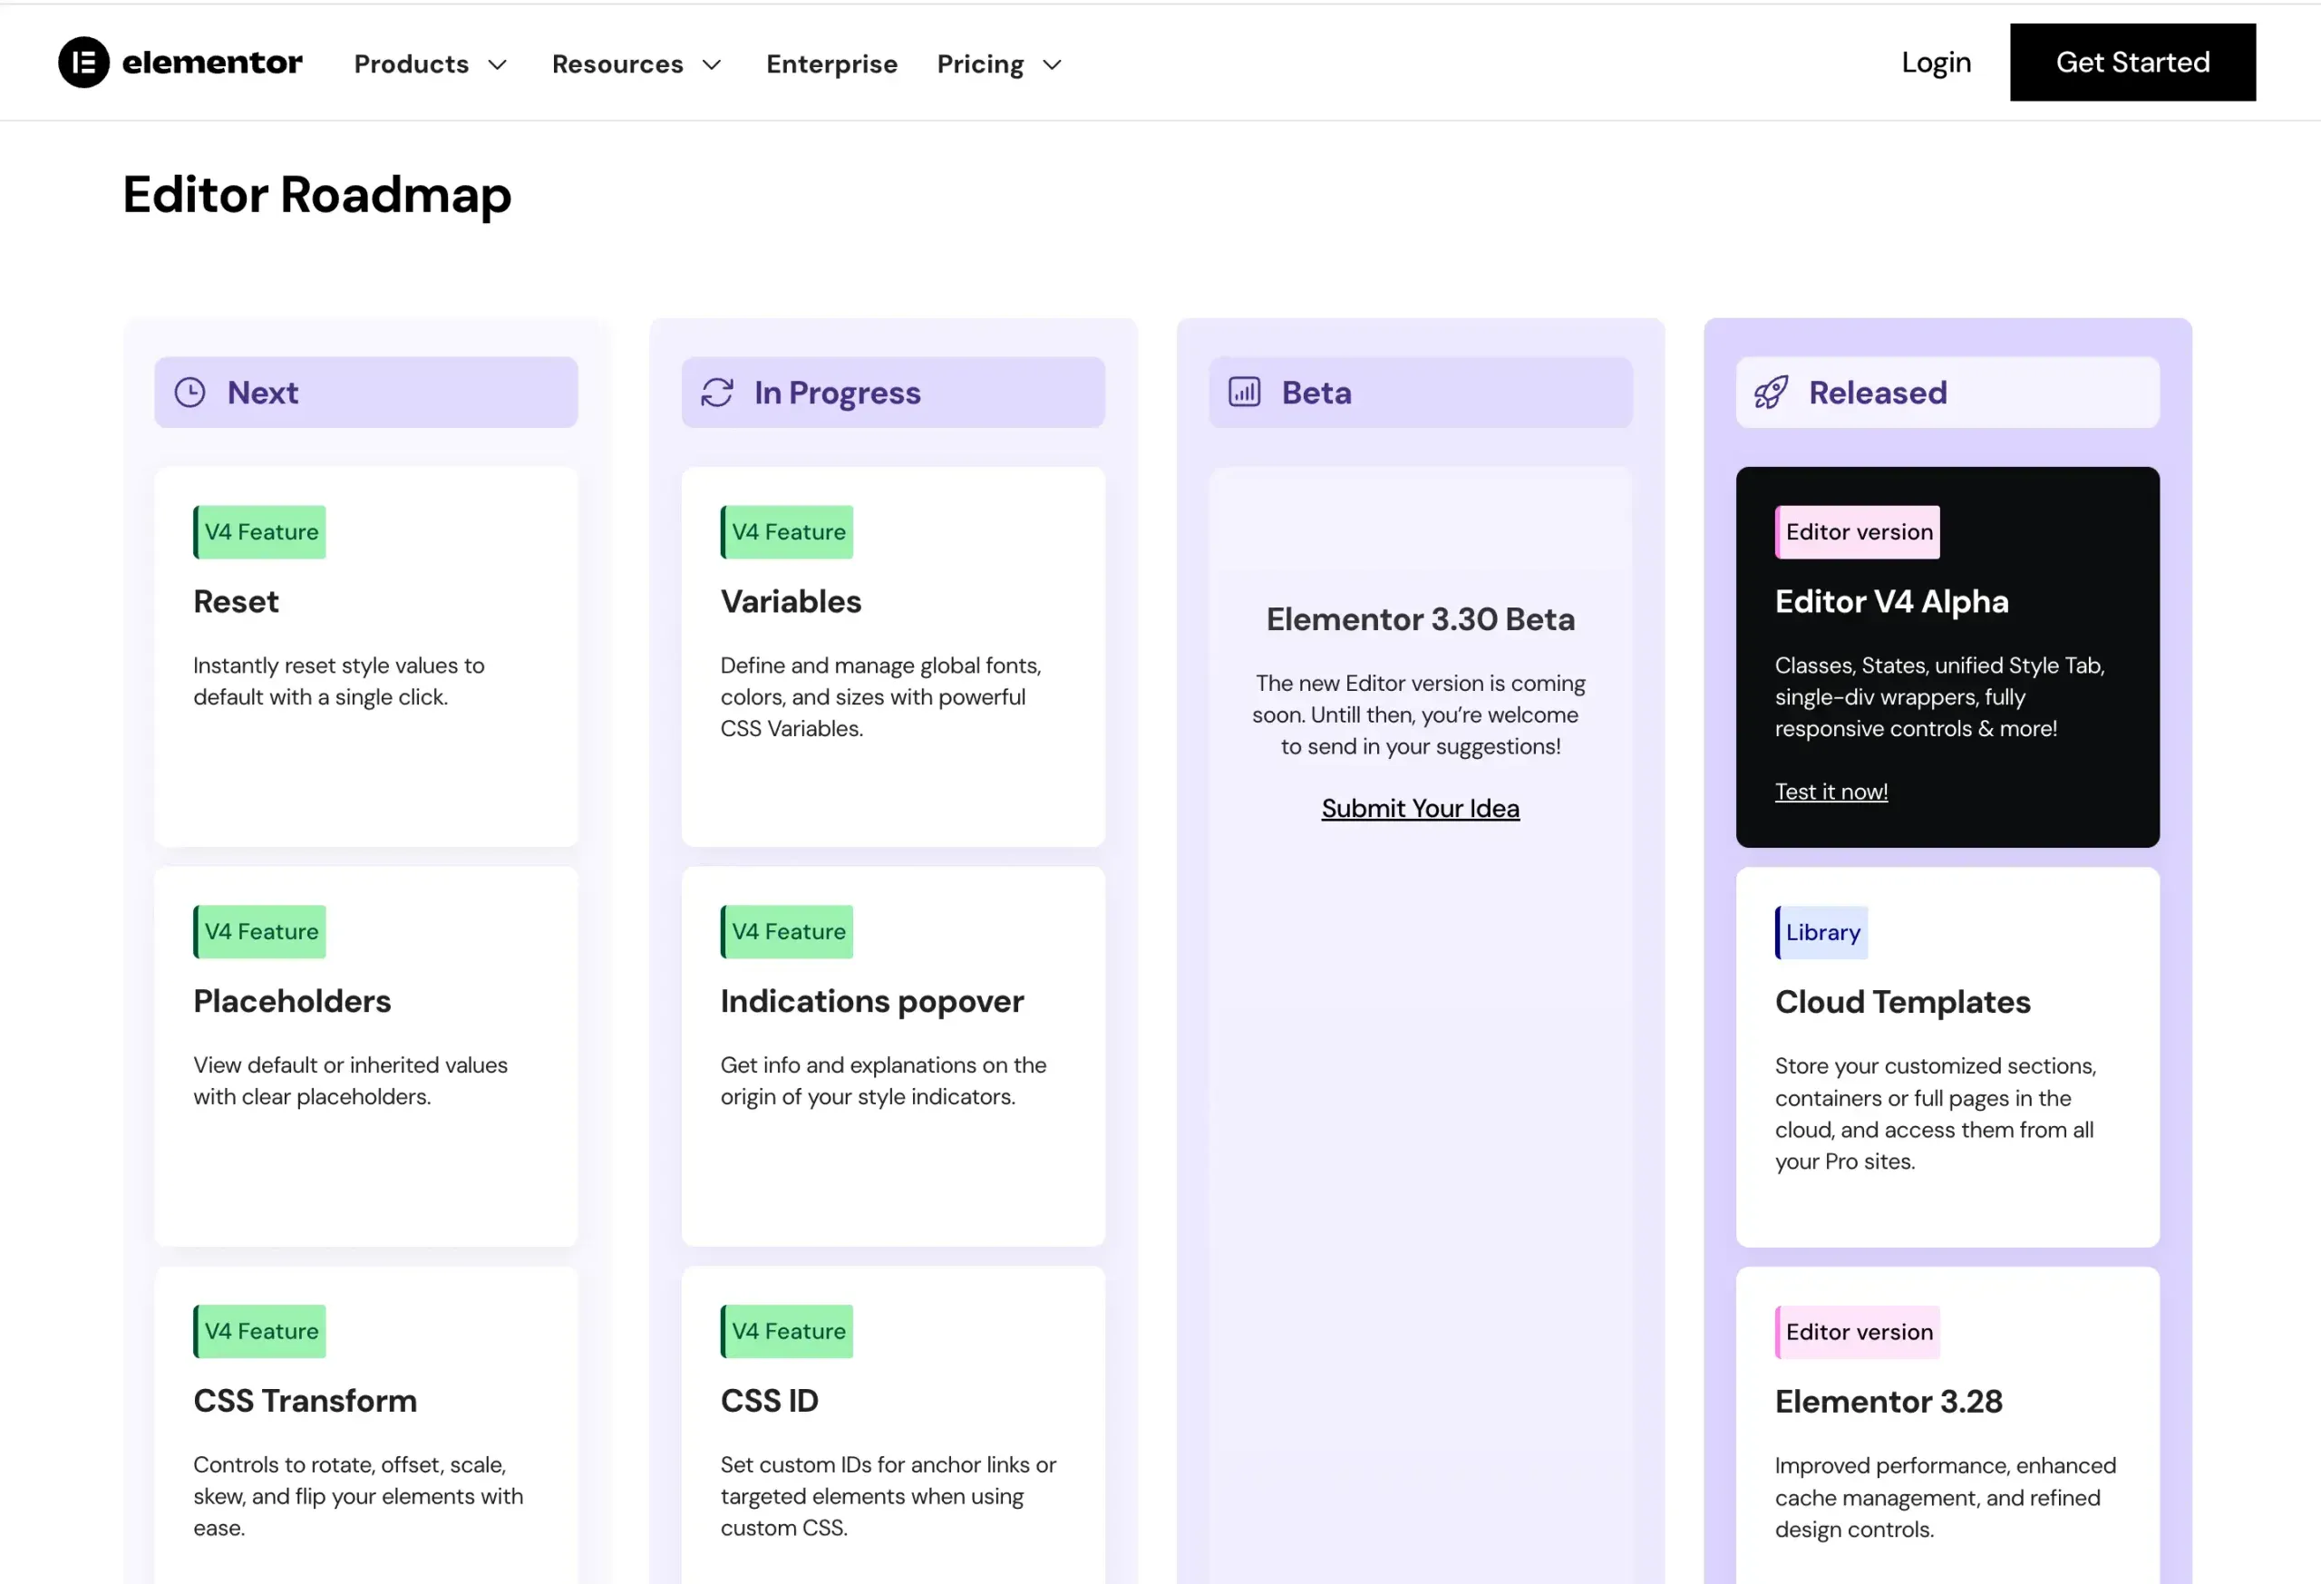Click the Editor V4 Alpha card title
The height and width of the screenshot is (1584, 2321).
(1891, 601)
